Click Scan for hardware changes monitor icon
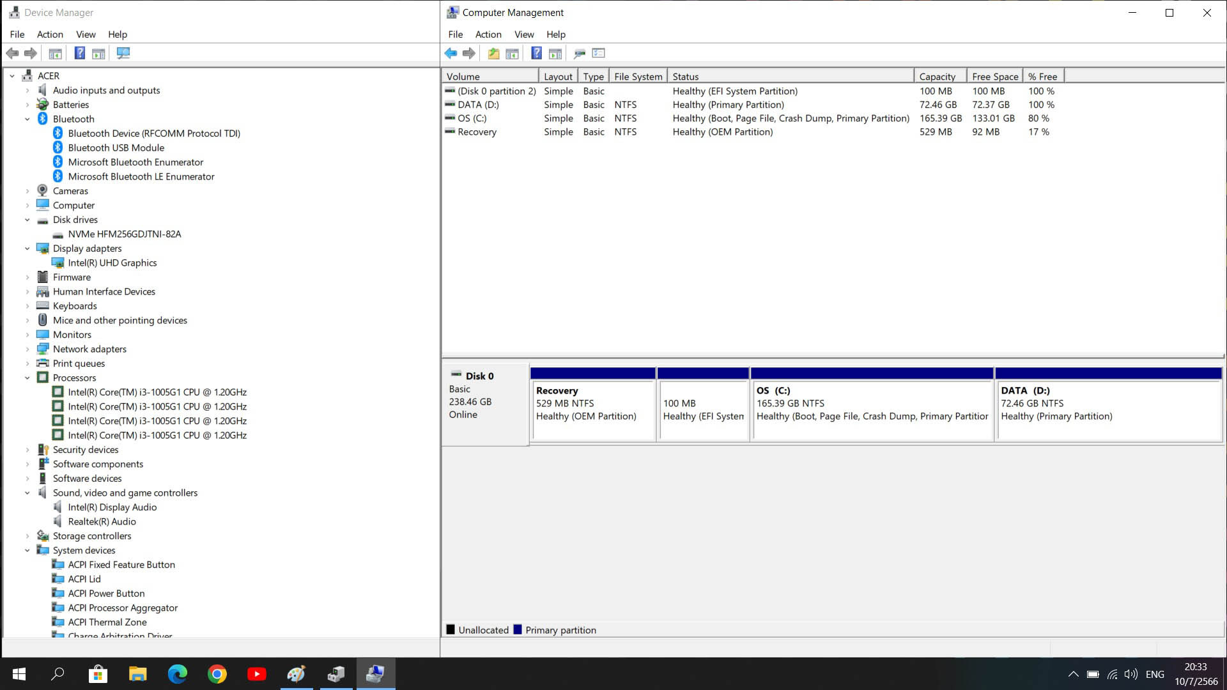 point(123,54)
